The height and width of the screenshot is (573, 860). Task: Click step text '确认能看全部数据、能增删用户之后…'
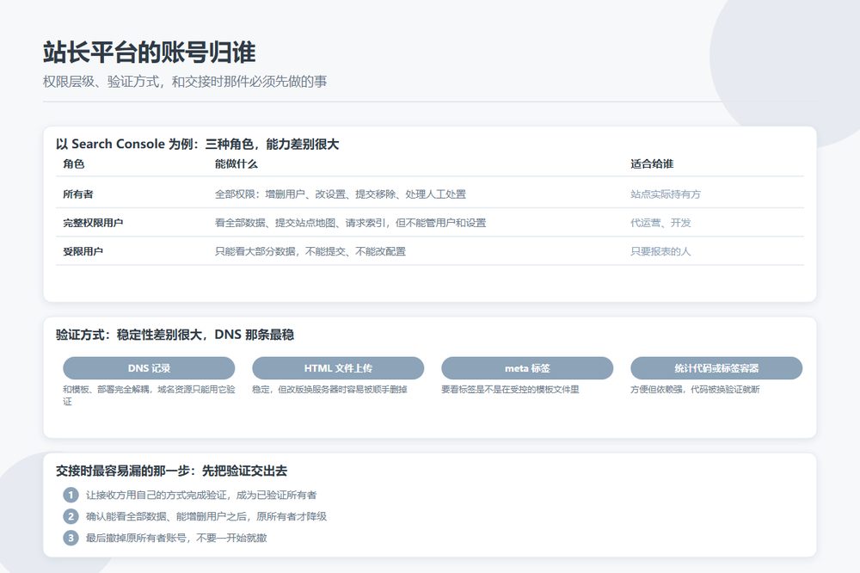[x=206, y=516]
